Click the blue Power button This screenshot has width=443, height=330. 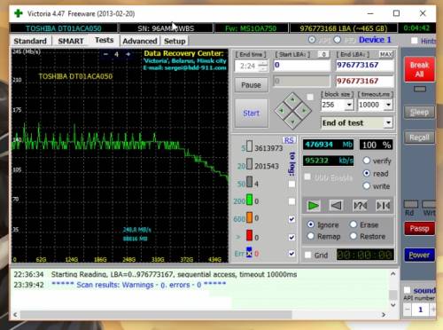point(419,255)
